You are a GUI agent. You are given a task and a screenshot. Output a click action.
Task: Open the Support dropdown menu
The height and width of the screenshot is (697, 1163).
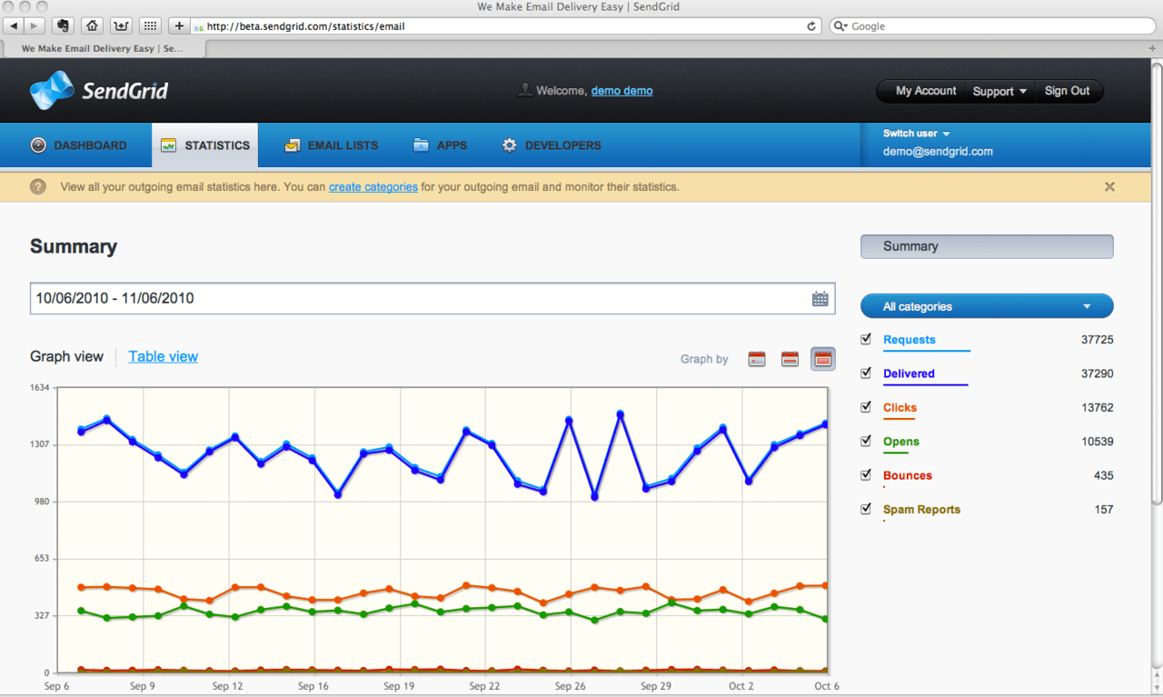click(999, 90)
